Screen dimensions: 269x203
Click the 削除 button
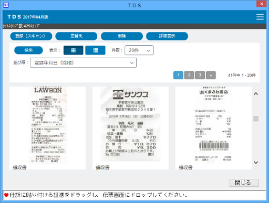coord(122,36)
